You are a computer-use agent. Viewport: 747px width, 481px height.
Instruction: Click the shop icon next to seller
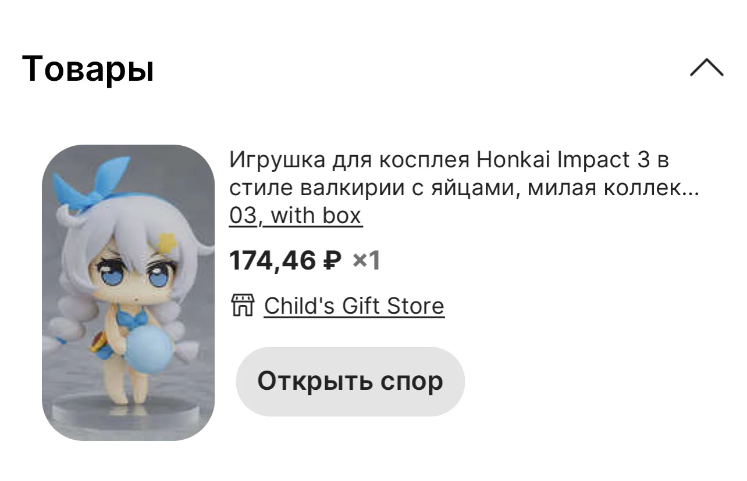coord(242,305)
